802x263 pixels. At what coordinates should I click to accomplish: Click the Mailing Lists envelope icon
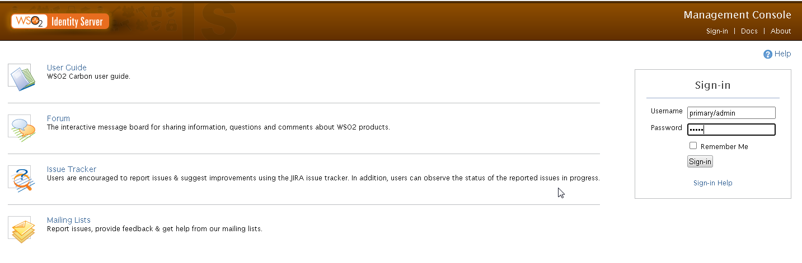pos(22,229)
